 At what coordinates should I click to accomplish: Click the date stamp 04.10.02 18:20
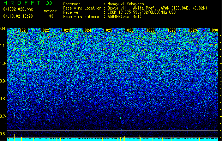18,16
